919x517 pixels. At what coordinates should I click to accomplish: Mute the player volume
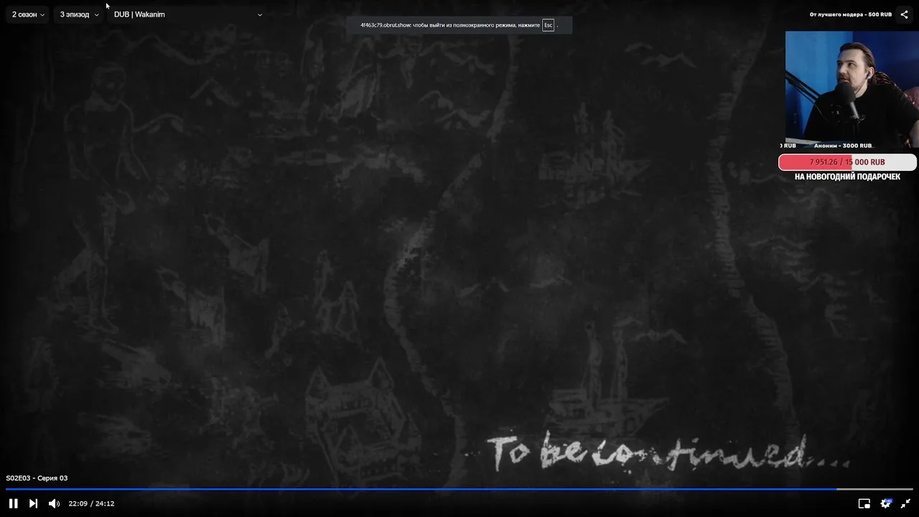(54, 503)
